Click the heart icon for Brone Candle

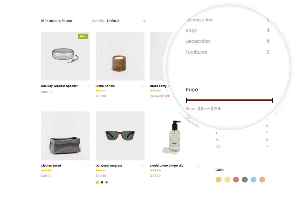[x=143, y=86]
